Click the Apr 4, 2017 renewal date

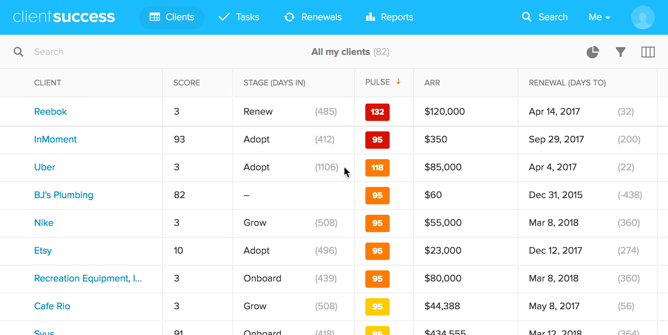552,167
